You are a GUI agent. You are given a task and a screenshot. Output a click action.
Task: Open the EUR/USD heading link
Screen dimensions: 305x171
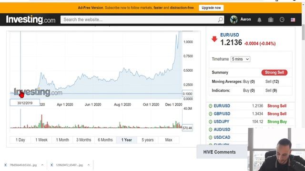coord(230,35)
